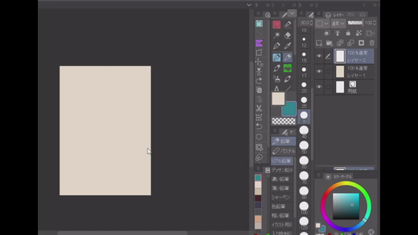Toggle the checkbox beside レイヤー 1

coord(329,71)
